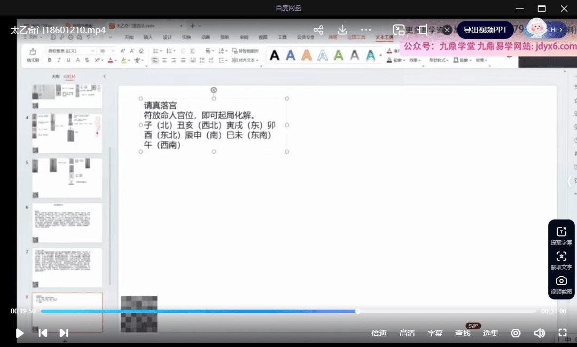
Task: Take a video screenshot with 视频截图
Action: pyautogui.click(x=561, y=285)
